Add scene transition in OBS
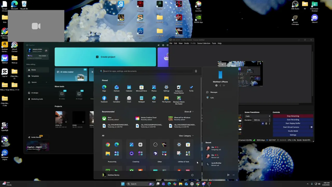 263,124
